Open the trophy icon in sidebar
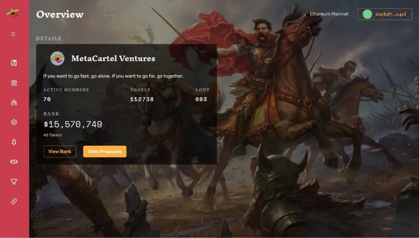419x238 pixels. pos(14,182)
